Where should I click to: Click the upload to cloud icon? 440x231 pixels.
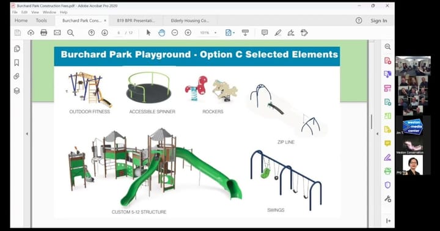[31, 33]
